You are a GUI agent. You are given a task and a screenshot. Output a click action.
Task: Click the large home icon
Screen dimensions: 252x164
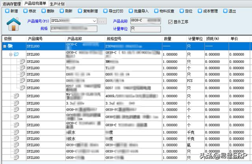click(x=15, y=25)
